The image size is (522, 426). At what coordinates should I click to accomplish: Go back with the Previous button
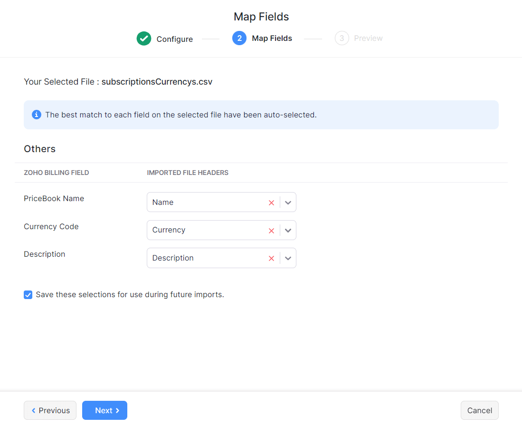(50, 410)
